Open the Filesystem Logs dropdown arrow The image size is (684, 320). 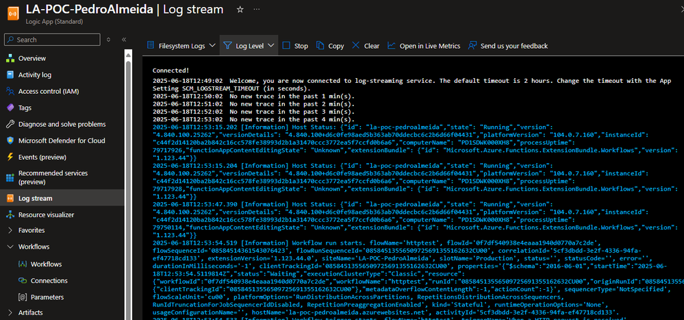click(212, 45)
